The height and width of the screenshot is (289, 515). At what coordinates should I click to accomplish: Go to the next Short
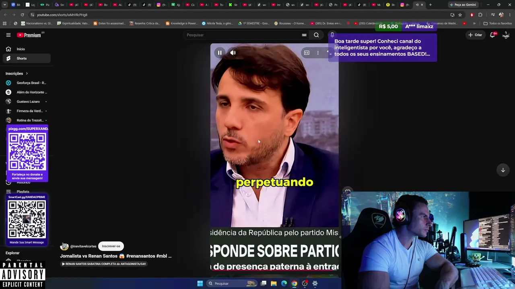pyautogui.click(x=503, y=170)
